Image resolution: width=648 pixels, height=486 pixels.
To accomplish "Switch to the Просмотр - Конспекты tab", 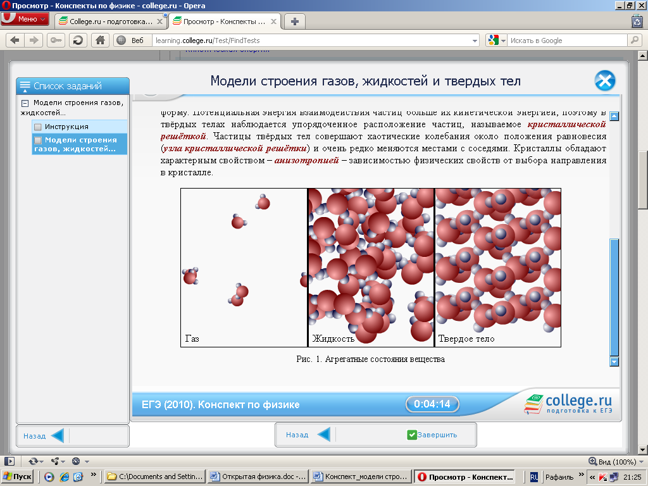I will (x=225, y=22).
